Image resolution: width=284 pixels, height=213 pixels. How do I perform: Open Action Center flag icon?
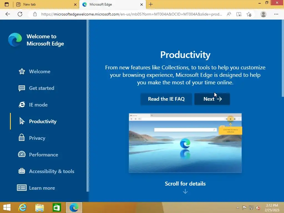[244, 208]
